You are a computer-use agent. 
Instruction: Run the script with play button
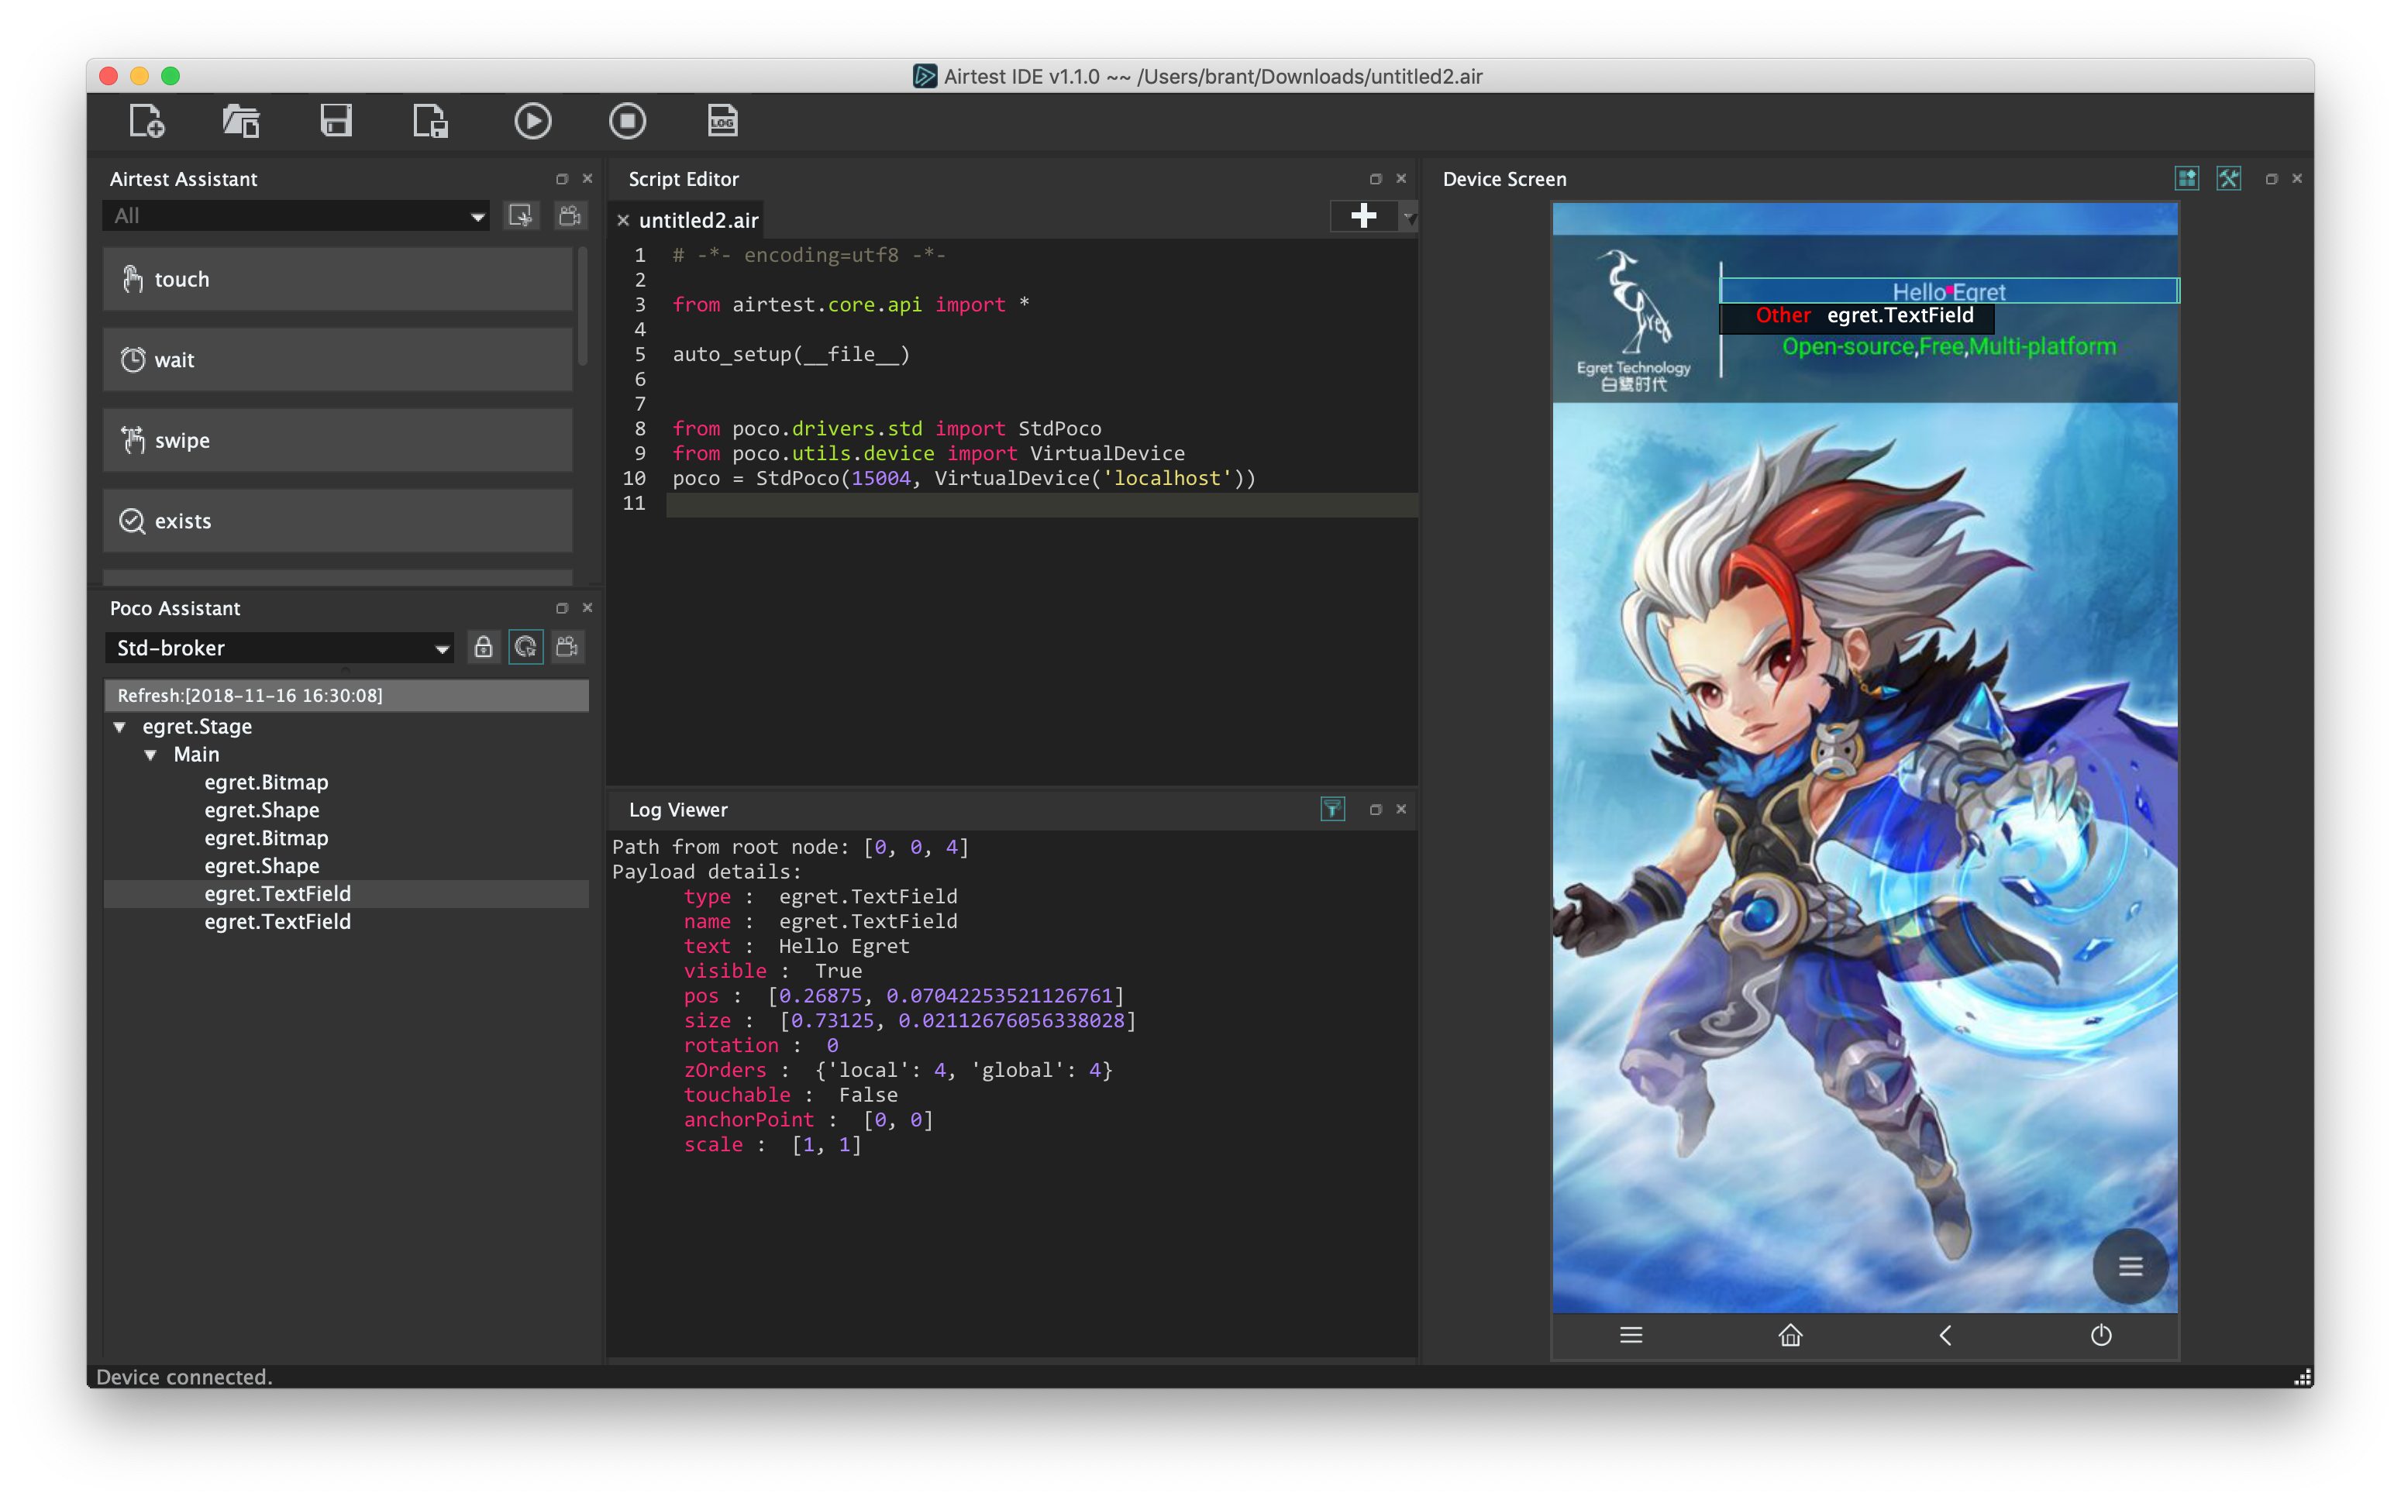click(x=532, y=122)
